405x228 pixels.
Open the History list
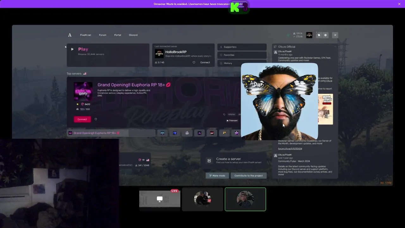coord(242,63)
